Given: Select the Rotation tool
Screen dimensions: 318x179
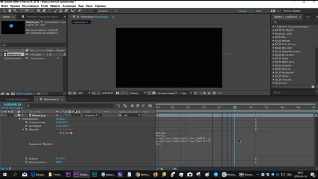Looking at the screenshot, I should (x=21, y=10).
